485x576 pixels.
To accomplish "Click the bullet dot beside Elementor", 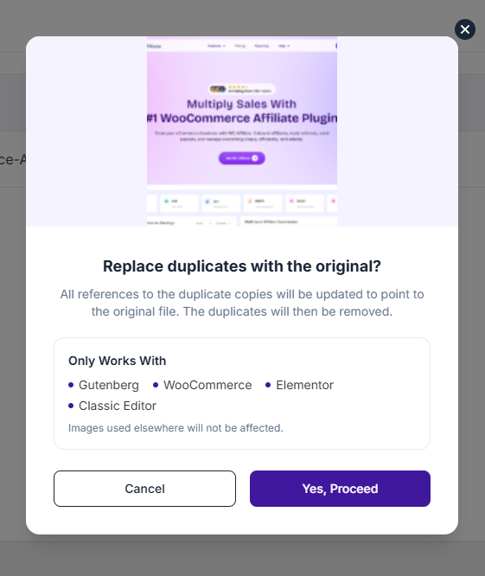I will coord(268,385).
